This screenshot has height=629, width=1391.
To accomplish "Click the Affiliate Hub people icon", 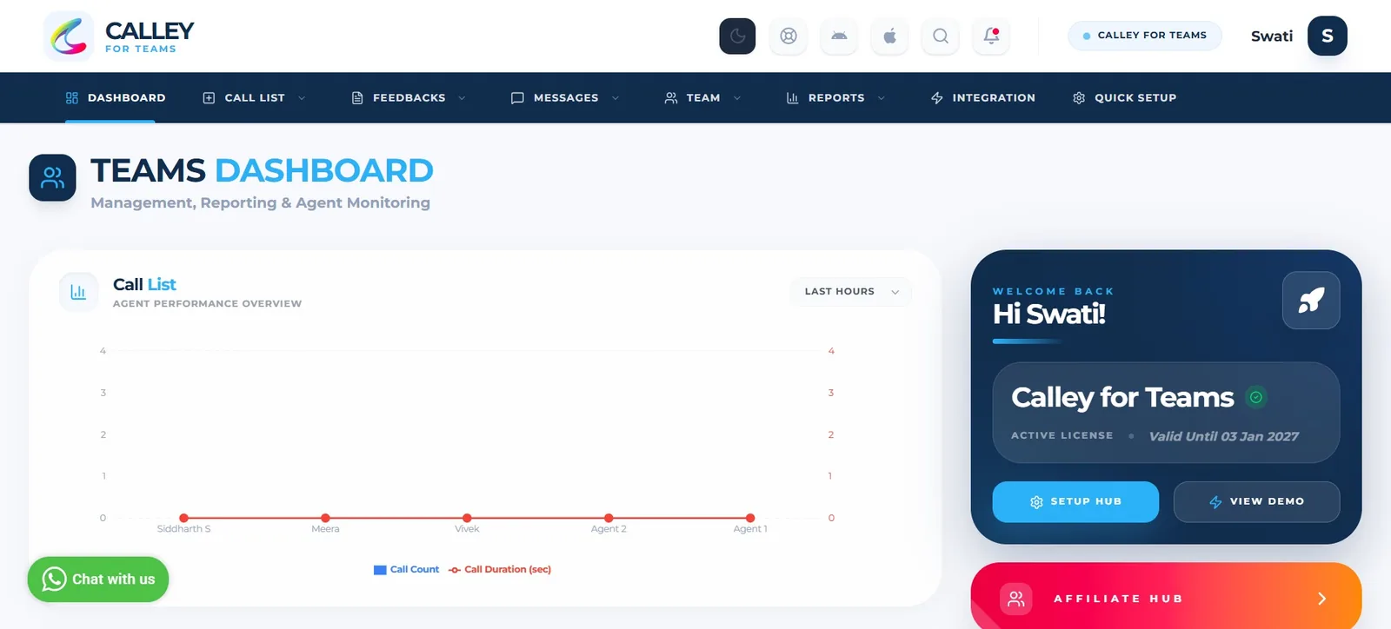I will (x=1015, y=599).
